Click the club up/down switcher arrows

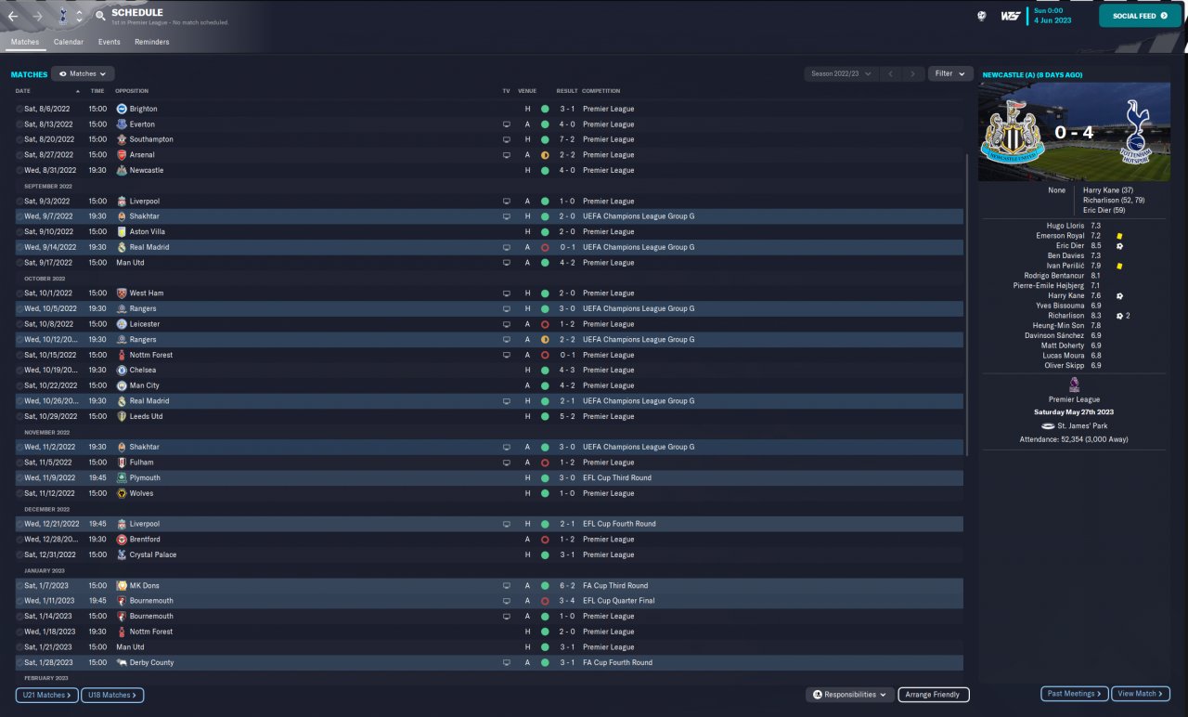79,16
